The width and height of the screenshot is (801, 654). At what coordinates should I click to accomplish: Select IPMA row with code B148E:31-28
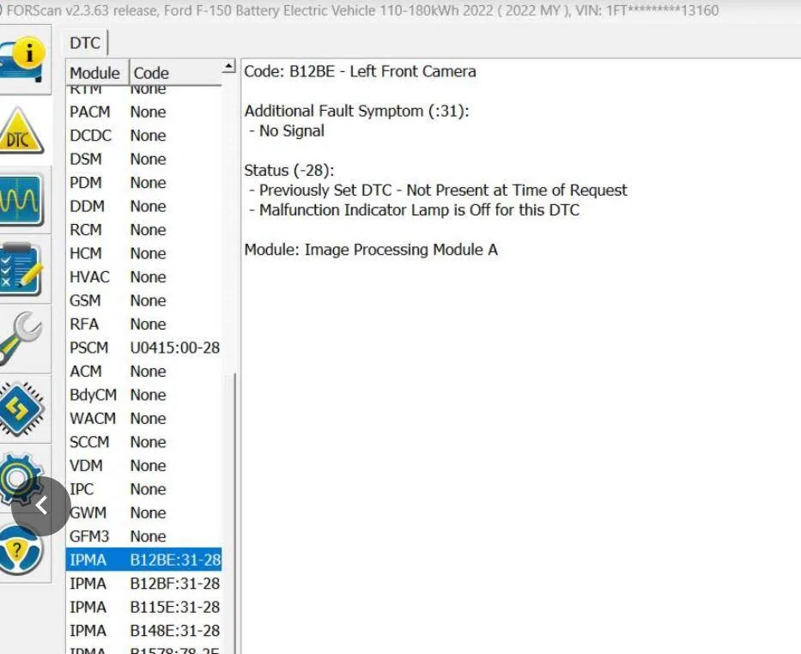tap(143, 631)
